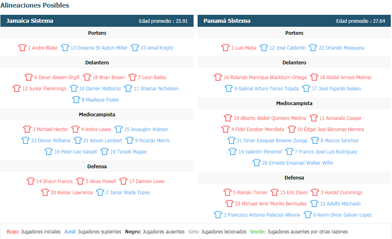Open 10 Édgar Joel Bárcenas Herrera

click(x=331, y=129)
